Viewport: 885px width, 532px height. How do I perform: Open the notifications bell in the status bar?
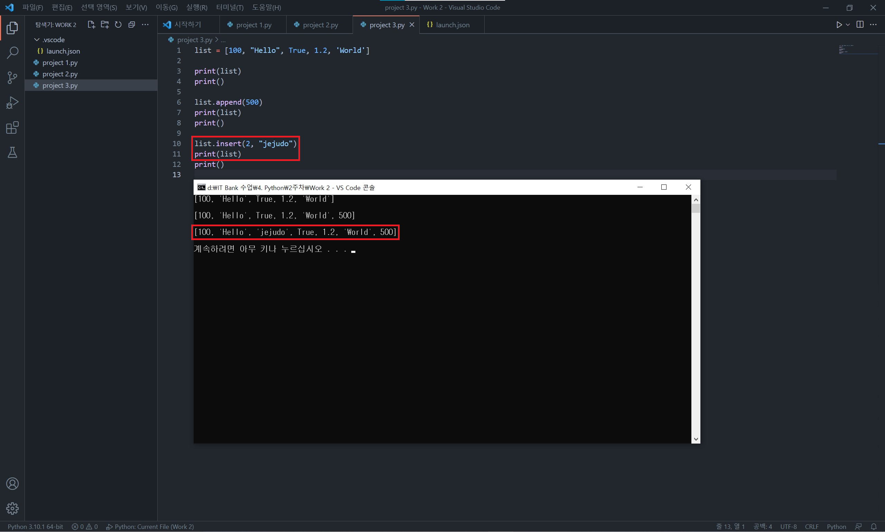click(874, 526)
